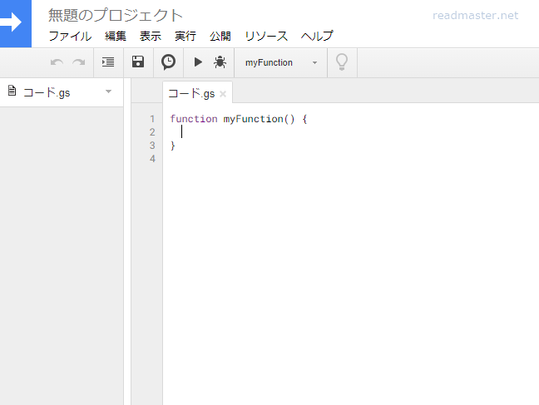The height and width of the screenshot is (405, 539).
Task: Open the 実行 menu
Action: [x=185, y=36]
